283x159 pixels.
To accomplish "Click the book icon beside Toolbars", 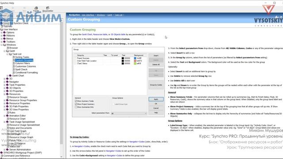I will point(4,42).
